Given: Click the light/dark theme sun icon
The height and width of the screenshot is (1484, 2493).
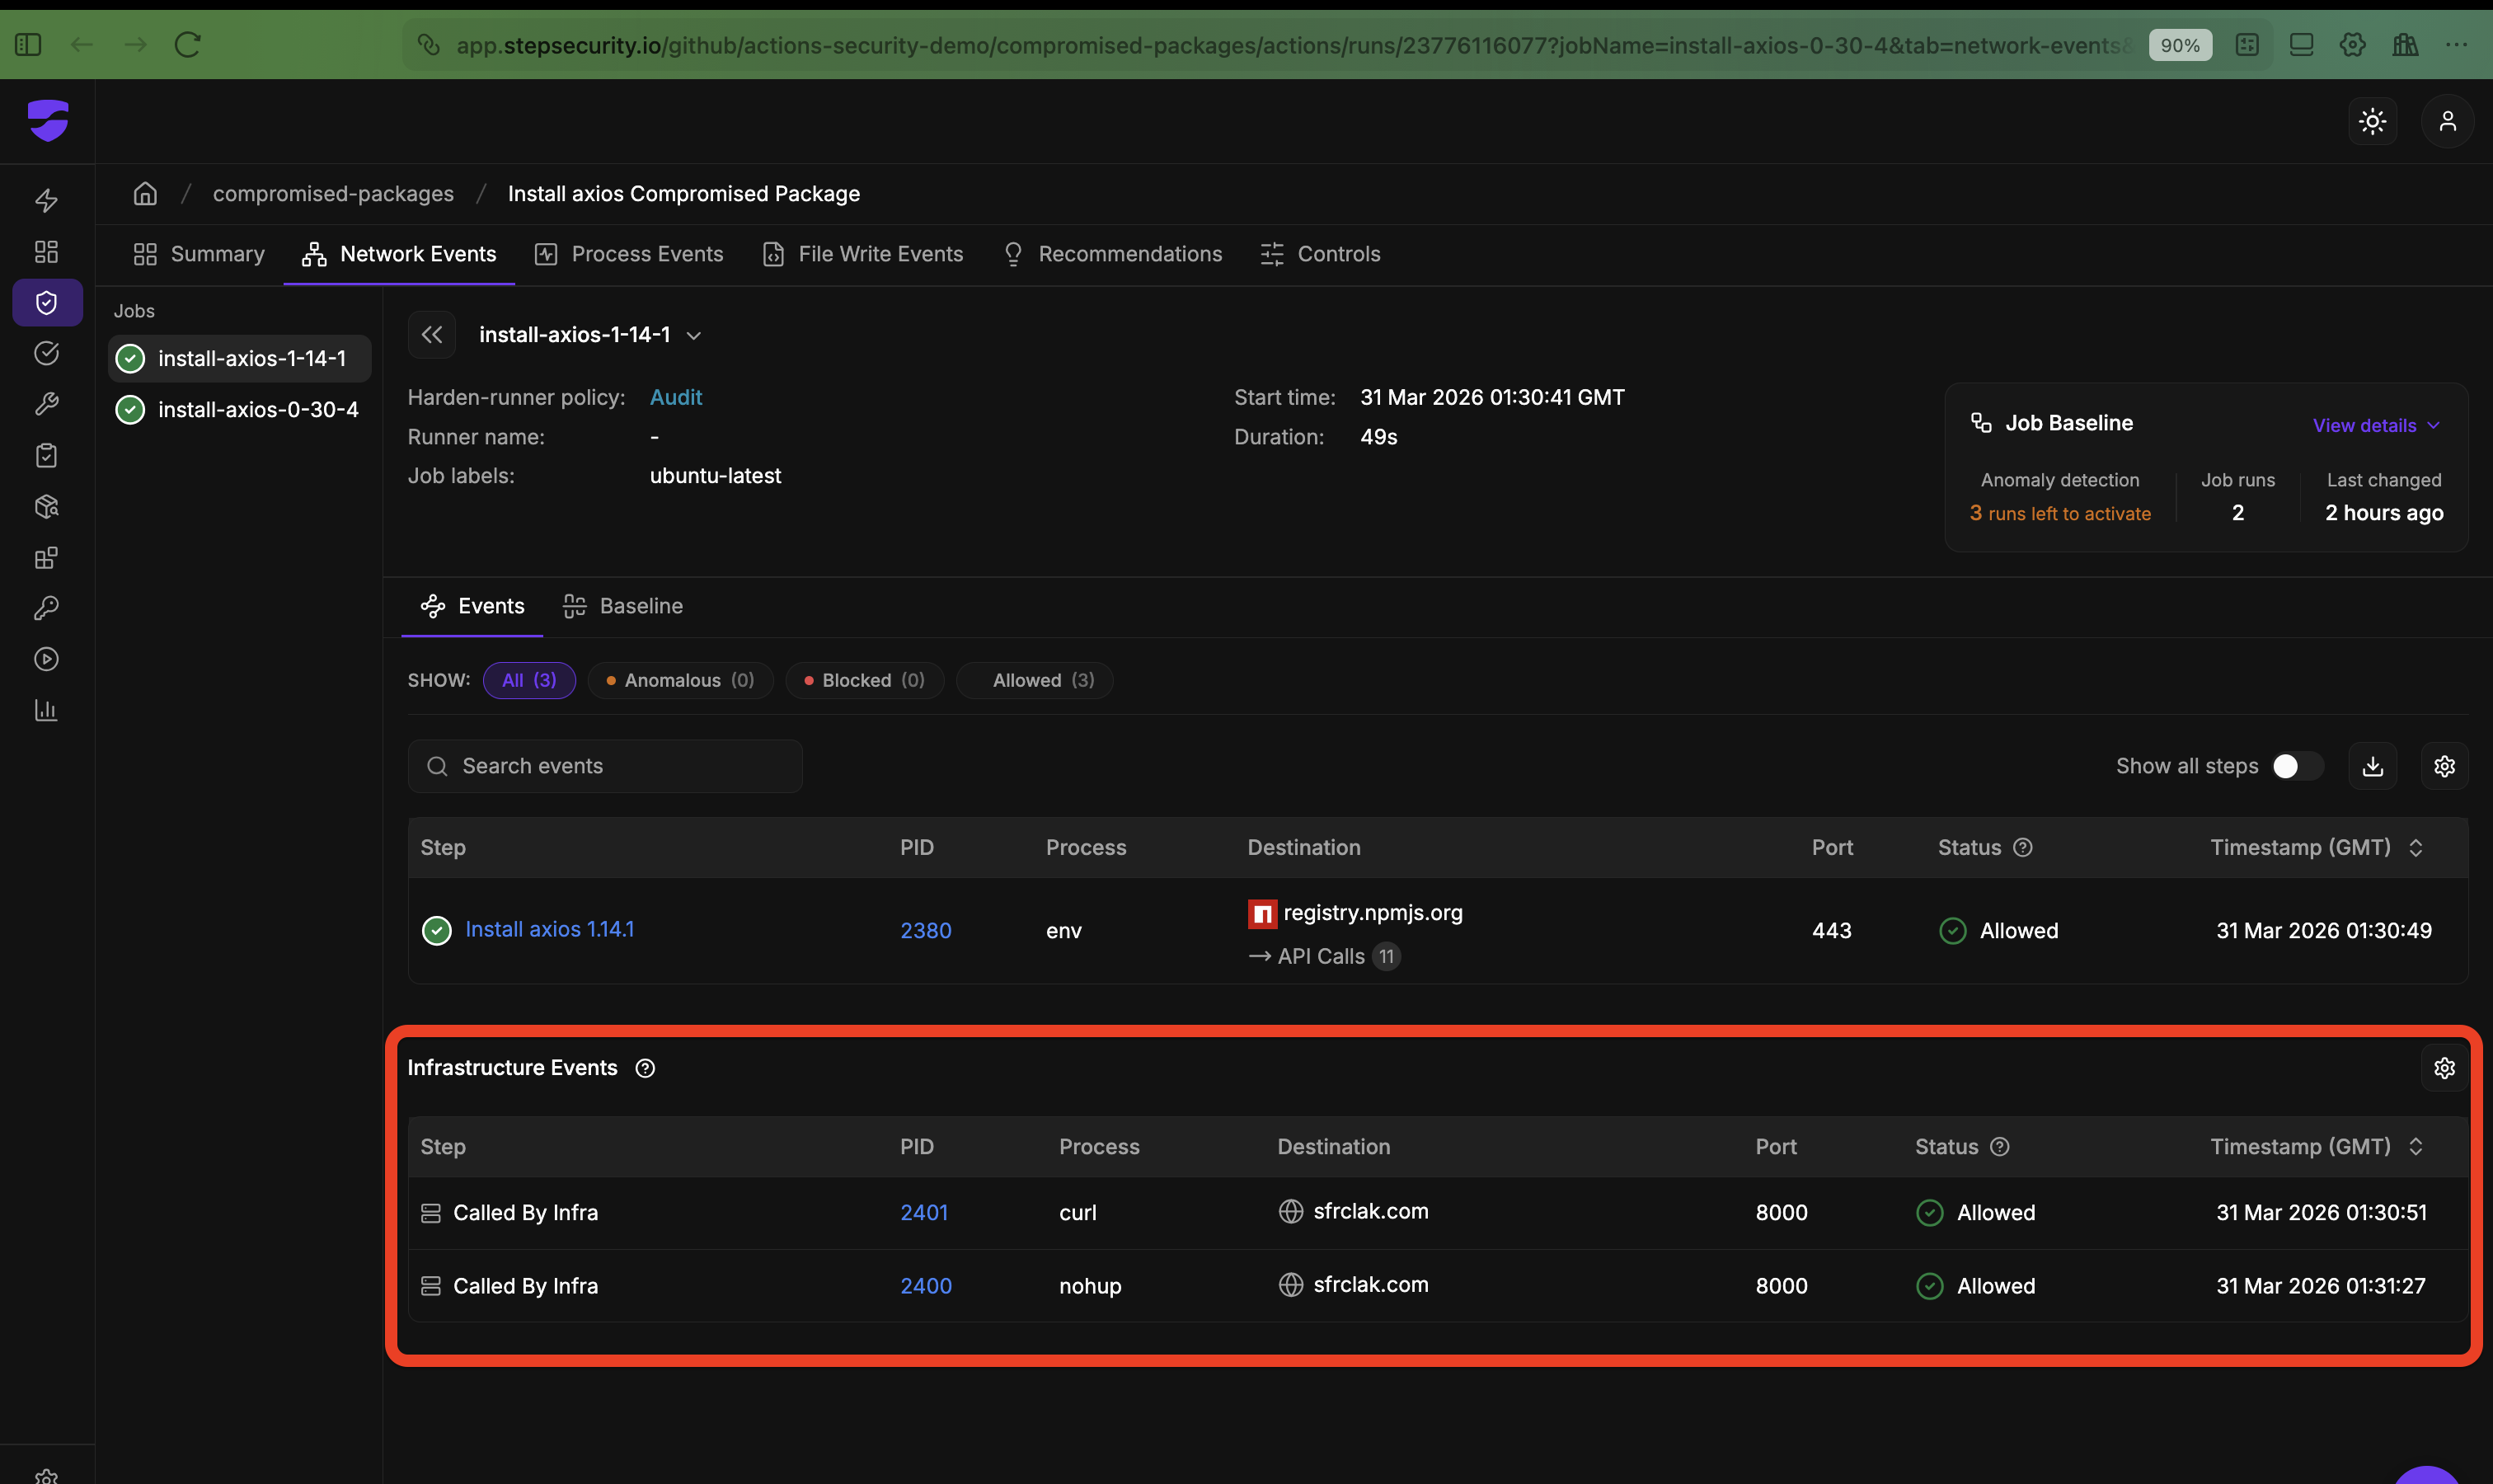Looking at the screenshot, I should 2372,121.
